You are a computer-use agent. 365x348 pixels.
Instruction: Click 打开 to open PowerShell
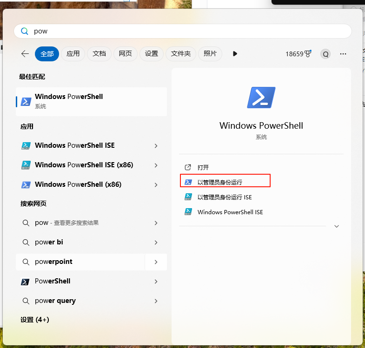(x=203, y=167)
